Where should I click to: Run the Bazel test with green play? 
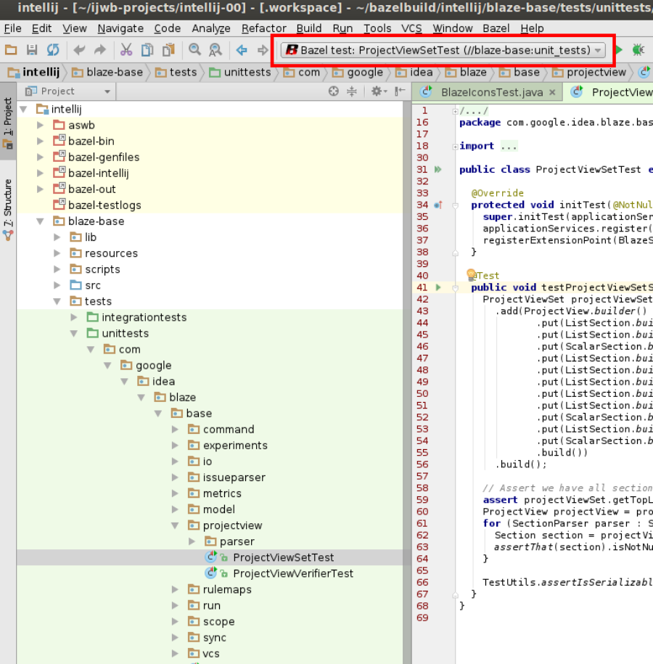(619, 50)
